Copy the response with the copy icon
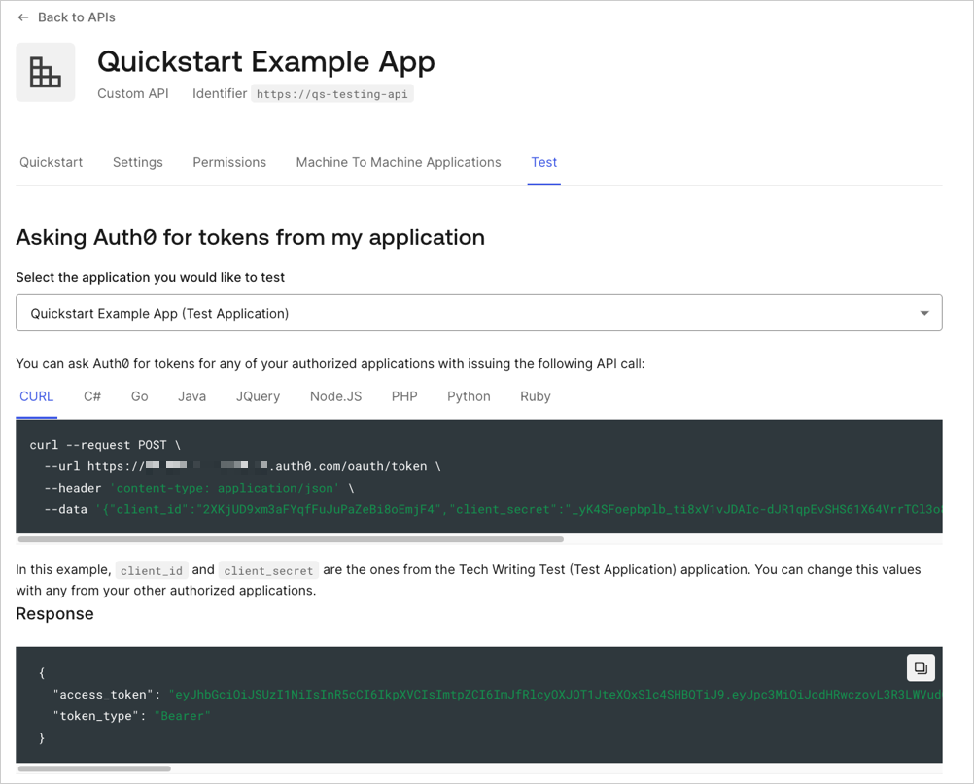The width and height of the screenshot is (974, 784). click(x=921, y=668)
